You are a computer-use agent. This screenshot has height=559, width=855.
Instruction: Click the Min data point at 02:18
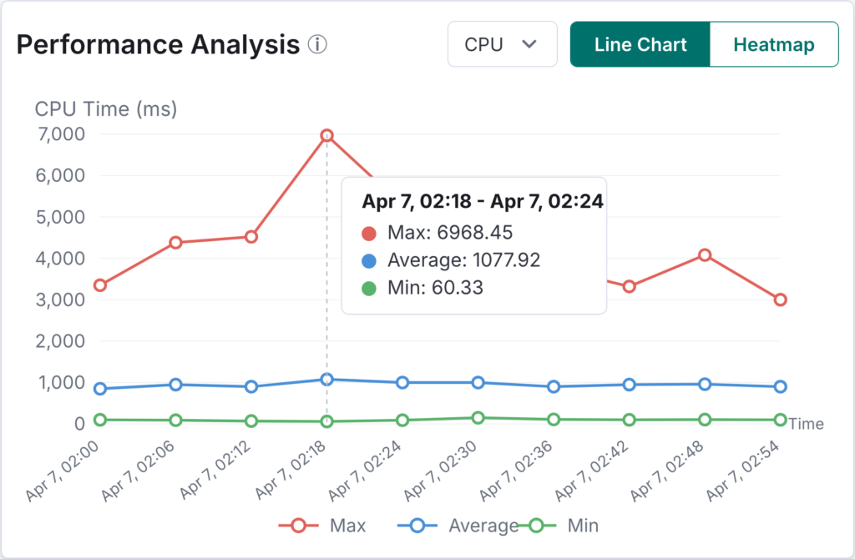coord(326,421)
